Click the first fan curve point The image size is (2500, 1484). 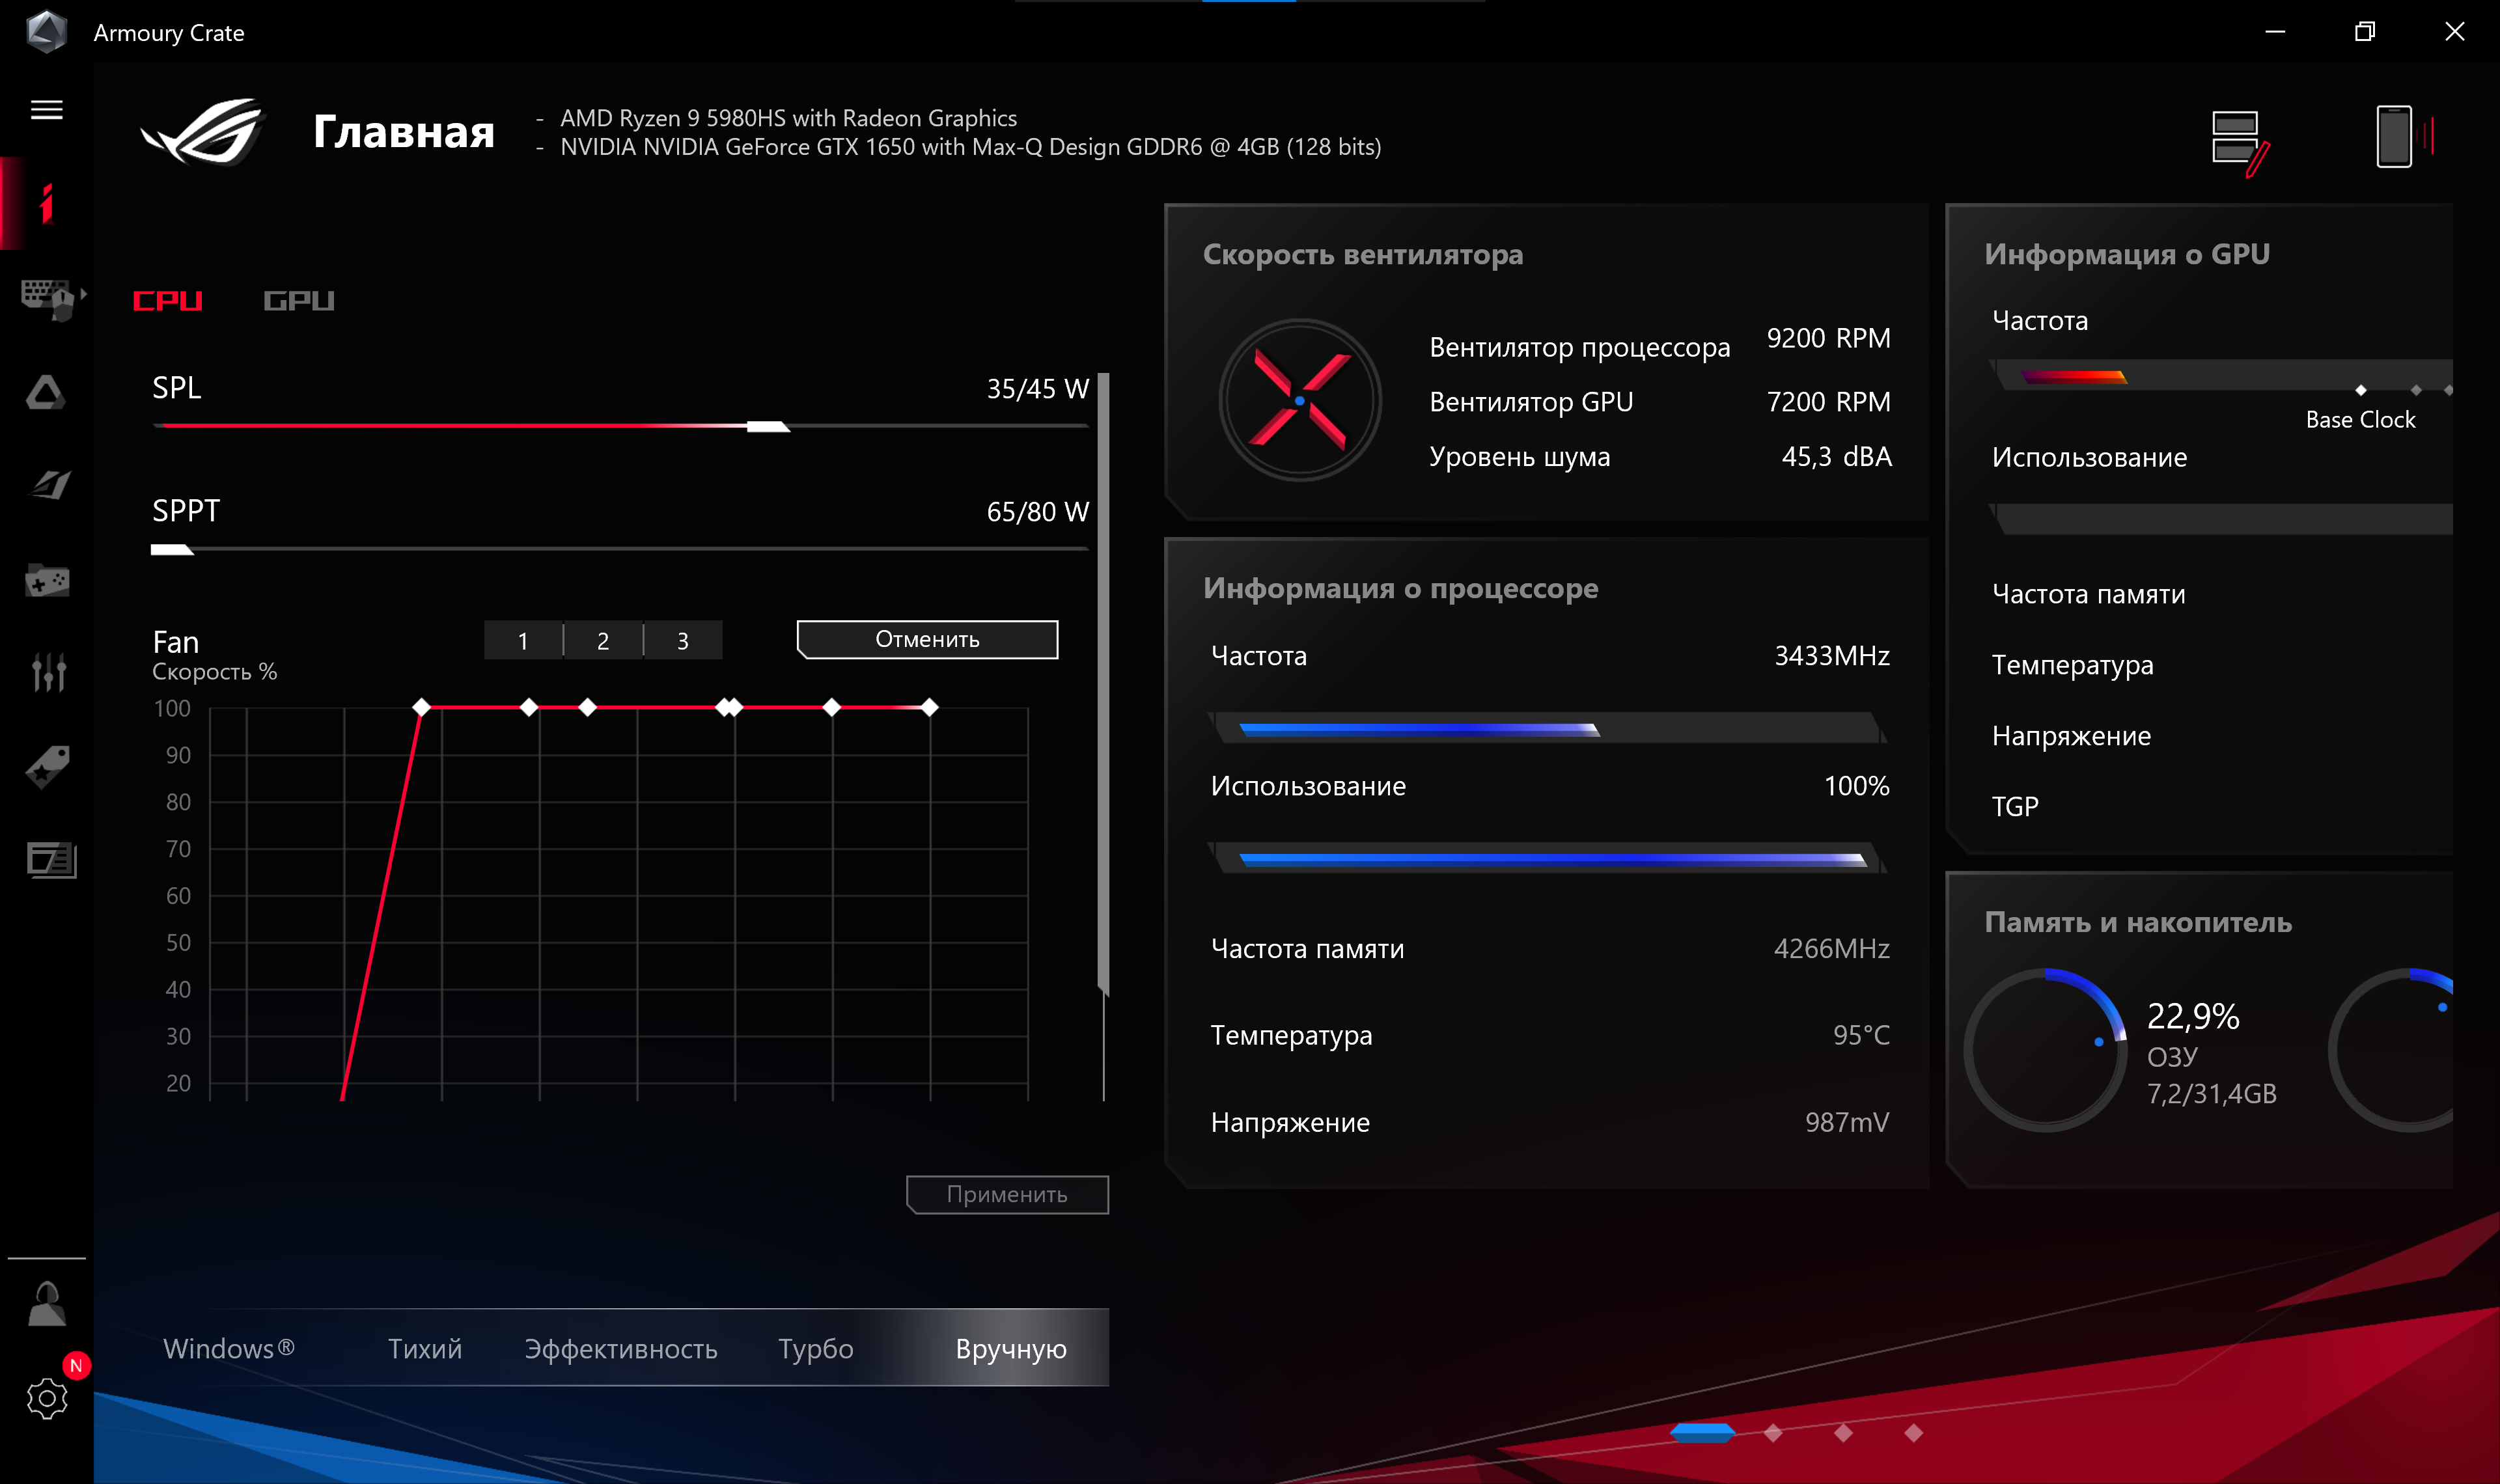coord(421,707)
